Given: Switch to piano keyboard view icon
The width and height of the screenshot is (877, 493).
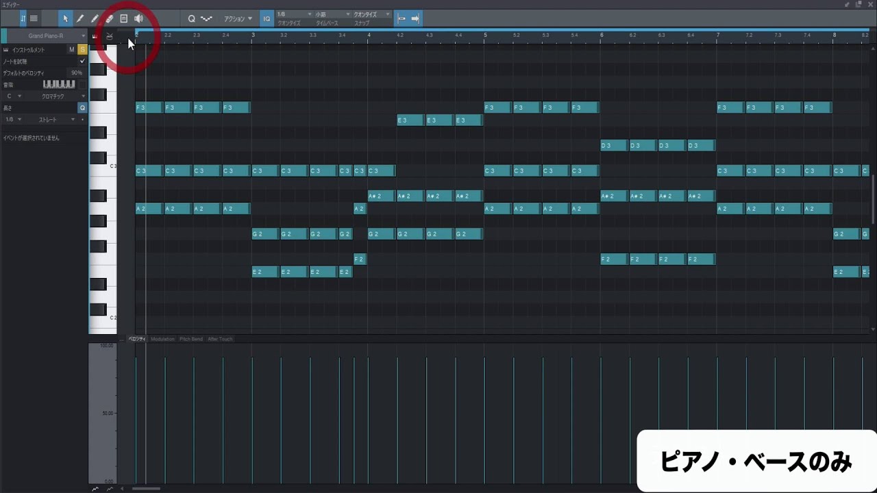Looking at the screenshot, I should click(x=95, y=36).
